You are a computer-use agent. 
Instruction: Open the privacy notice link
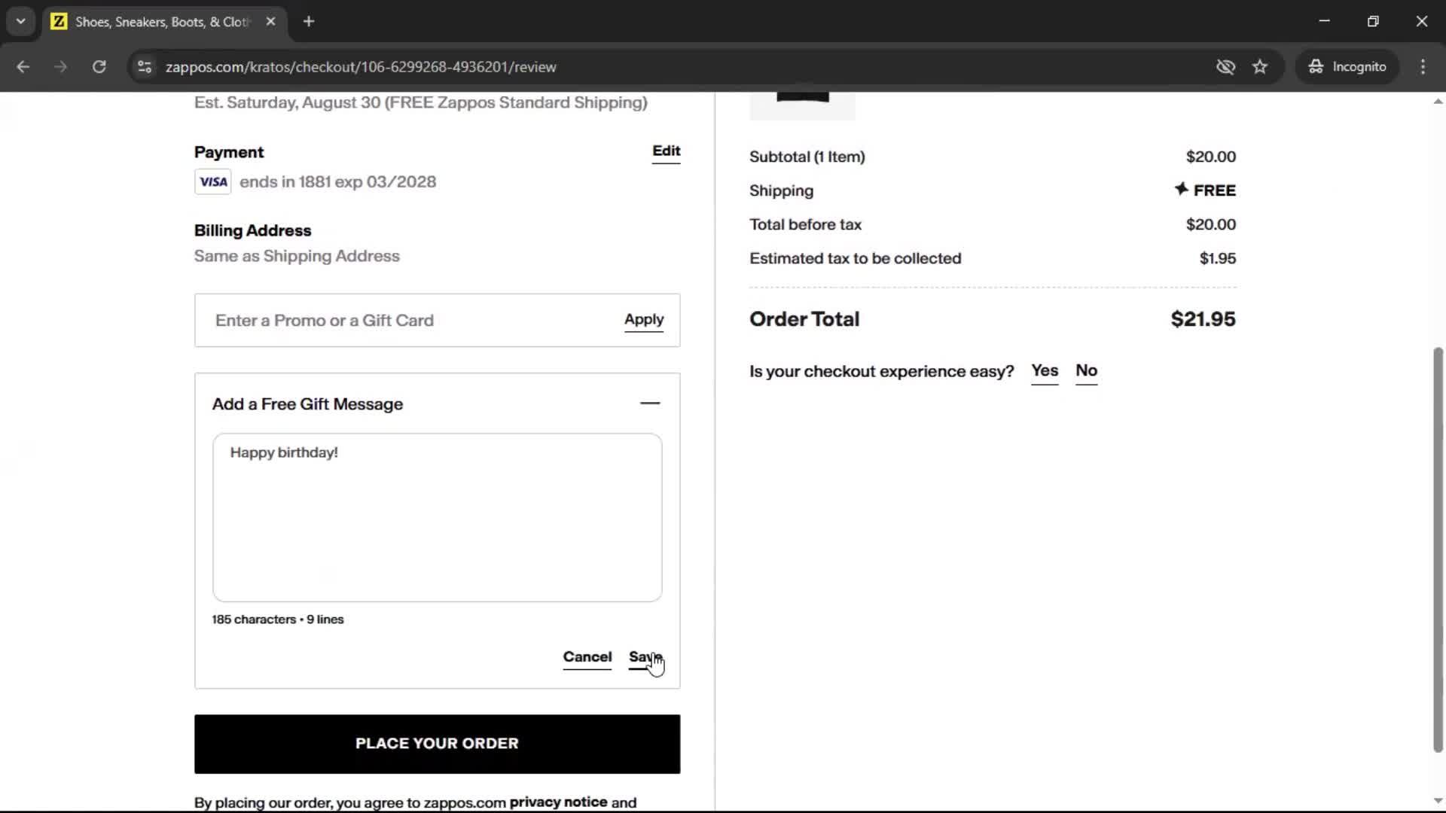(x=558, y=802)
